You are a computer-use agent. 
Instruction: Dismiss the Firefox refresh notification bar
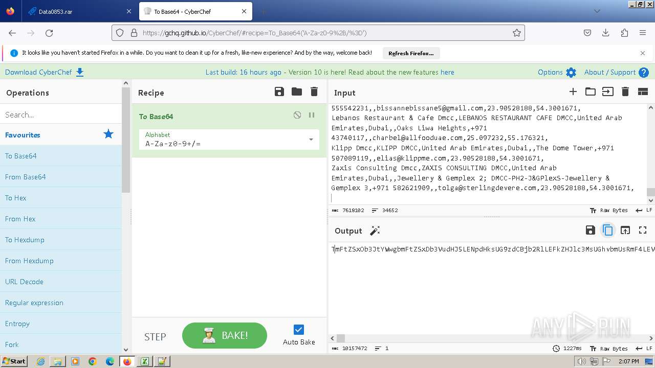(643, 53)
